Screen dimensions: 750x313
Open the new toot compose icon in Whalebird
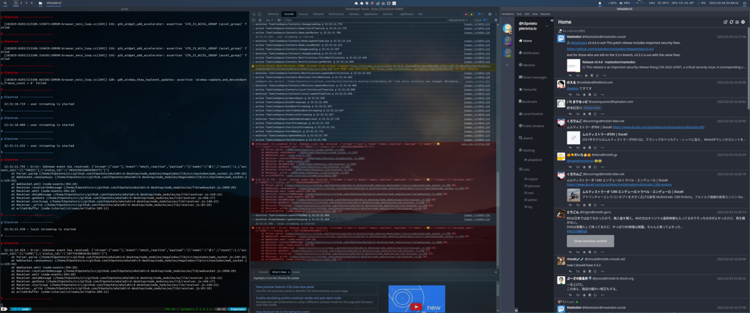pos(725,22)
